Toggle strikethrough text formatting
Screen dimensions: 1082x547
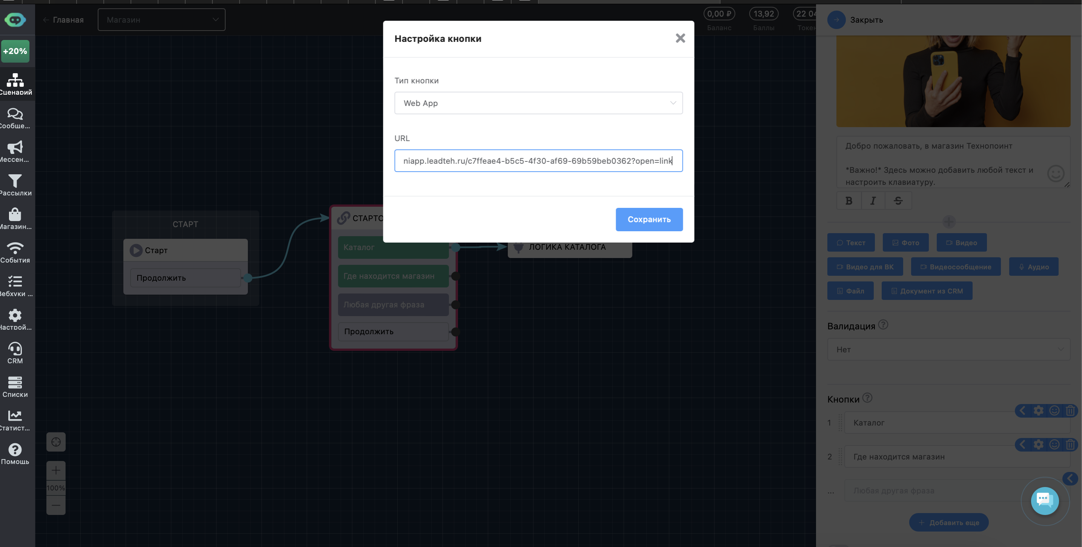[898, 201]
